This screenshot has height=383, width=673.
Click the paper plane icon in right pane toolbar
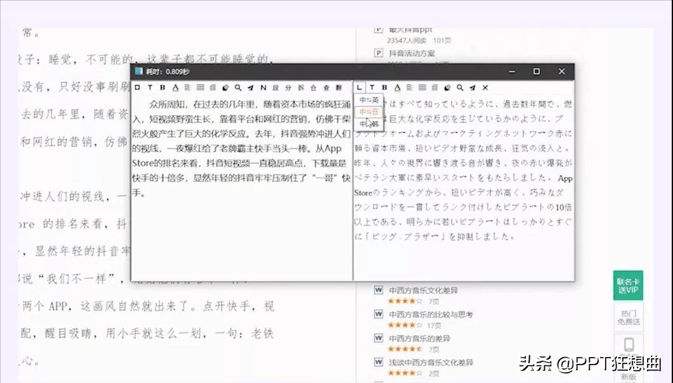pyautogui.click(x=472, y=88)
